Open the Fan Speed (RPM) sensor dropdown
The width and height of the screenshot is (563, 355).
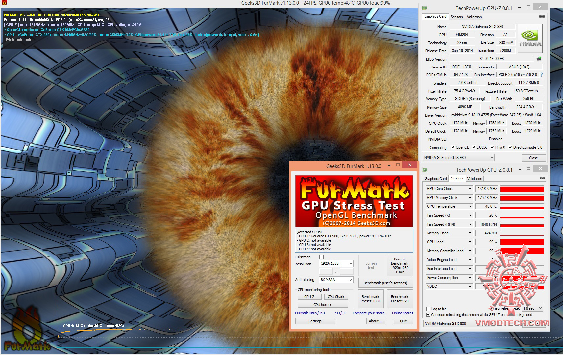click(470, 224)
